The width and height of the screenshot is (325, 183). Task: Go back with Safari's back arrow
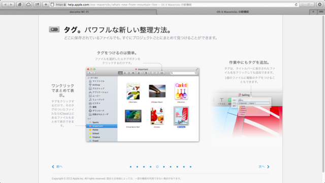(6, 5)
